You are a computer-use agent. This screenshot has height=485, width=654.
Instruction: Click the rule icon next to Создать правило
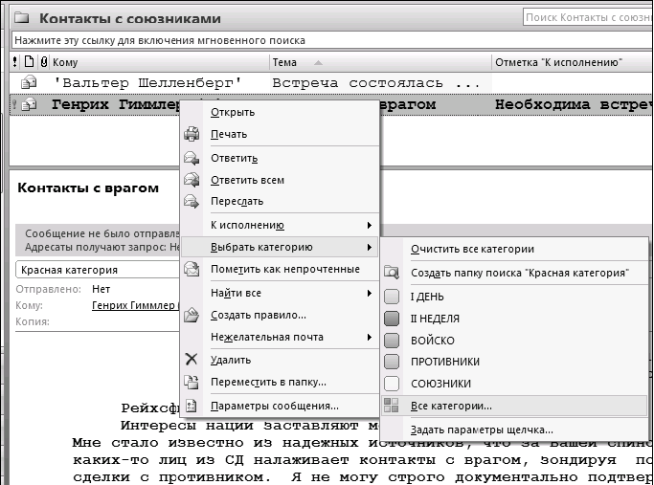192,315
